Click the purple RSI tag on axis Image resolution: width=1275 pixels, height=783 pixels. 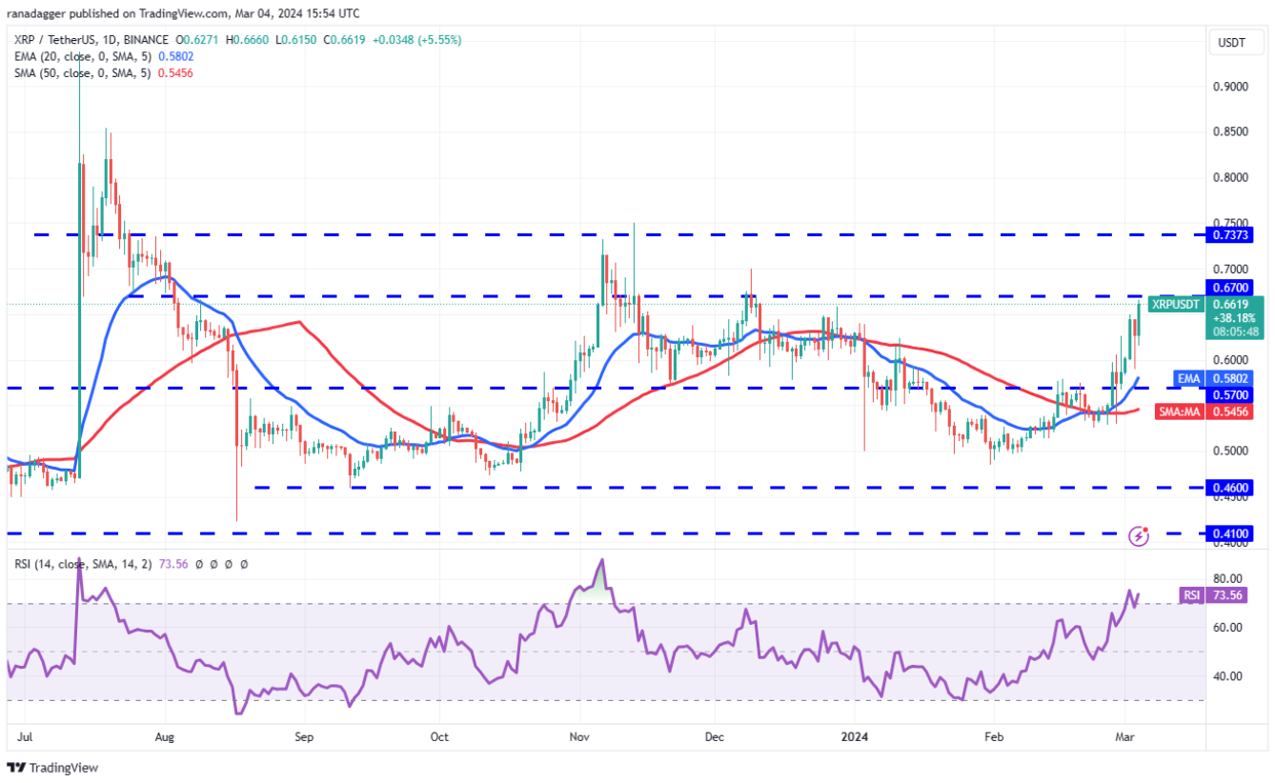tap(1191, 595)
